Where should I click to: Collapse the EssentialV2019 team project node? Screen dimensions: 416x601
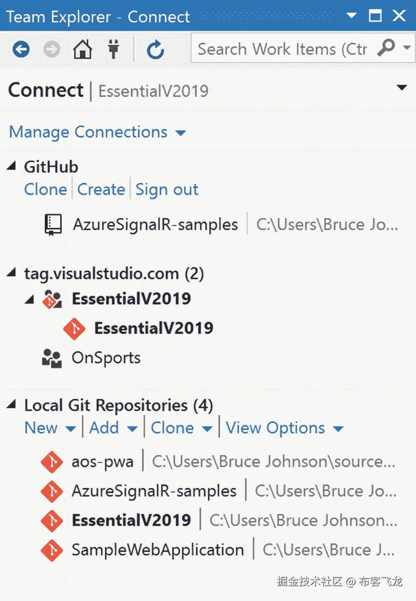click(x=29, y=299)
